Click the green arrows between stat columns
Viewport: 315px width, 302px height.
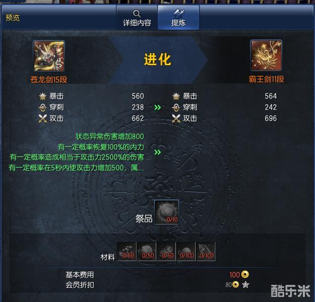click(158, 108)
